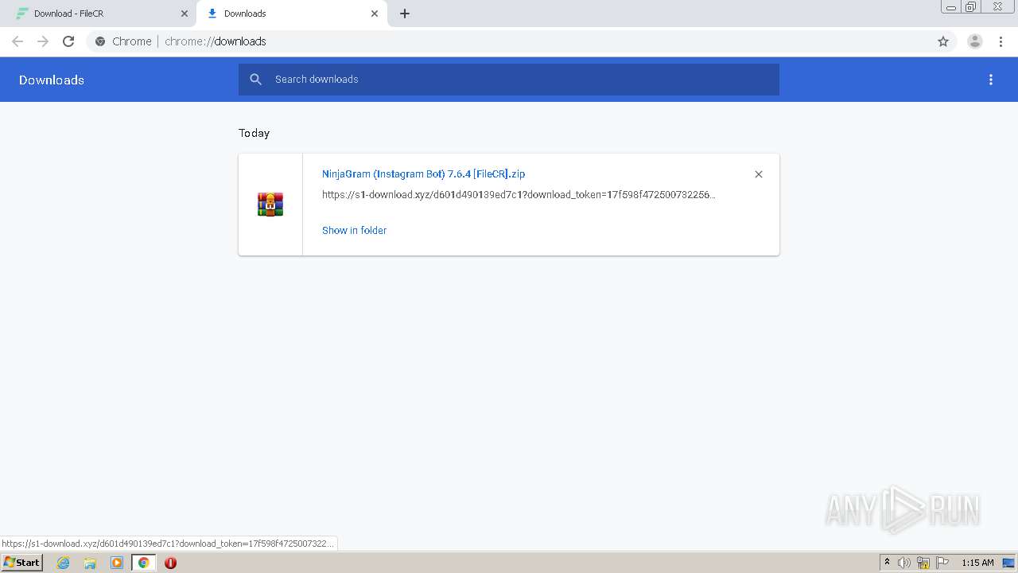Open Chrome's main three-dot menu
Viewport: 1018px width, 573px height.
point(1001,41)
